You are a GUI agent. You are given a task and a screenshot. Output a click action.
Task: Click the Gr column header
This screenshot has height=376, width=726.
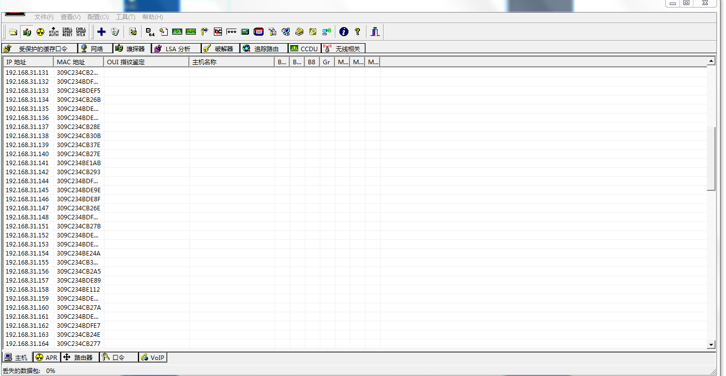(x=327, y=62)
